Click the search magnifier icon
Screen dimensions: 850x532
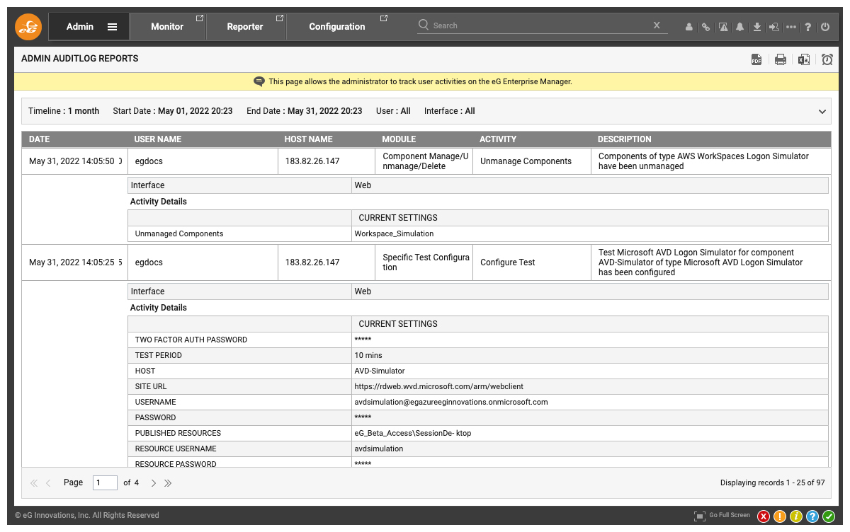[x=424, y=25]
